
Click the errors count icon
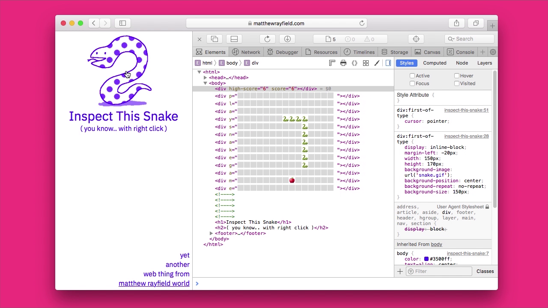click(350, 39)
